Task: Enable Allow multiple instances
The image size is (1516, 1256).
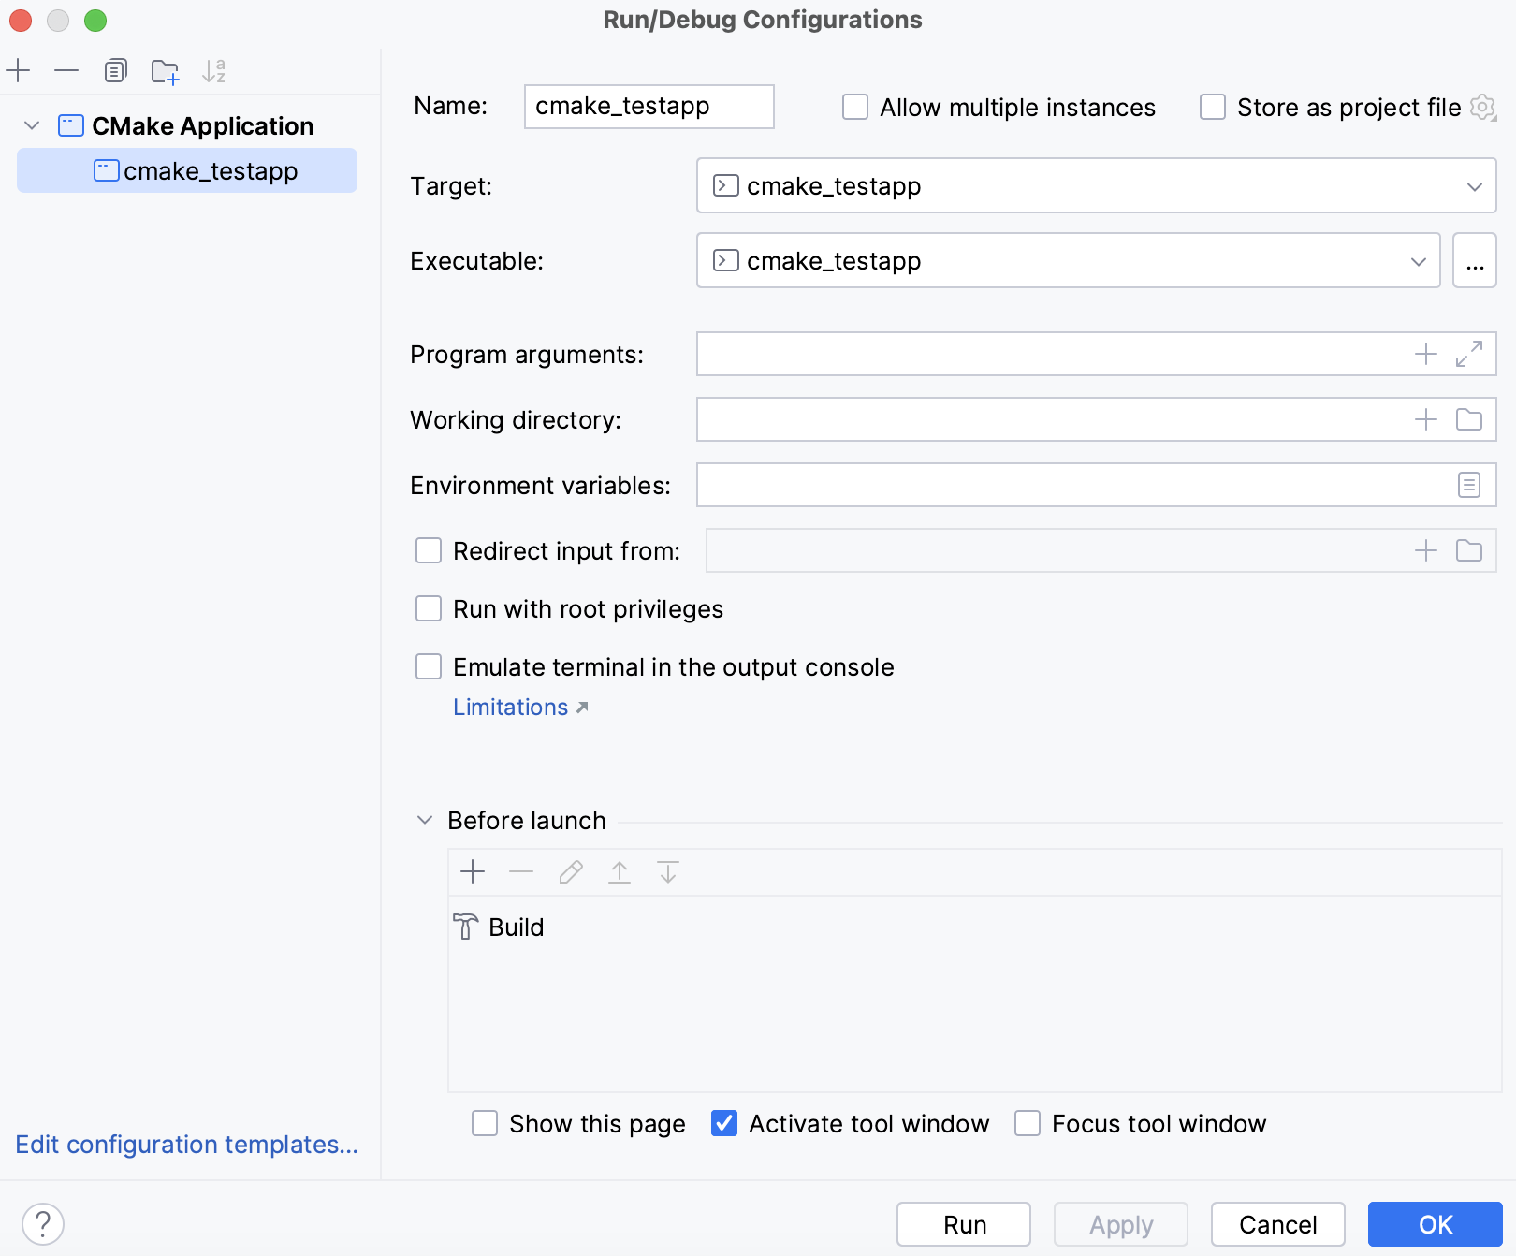Action: tap(854, 107)
